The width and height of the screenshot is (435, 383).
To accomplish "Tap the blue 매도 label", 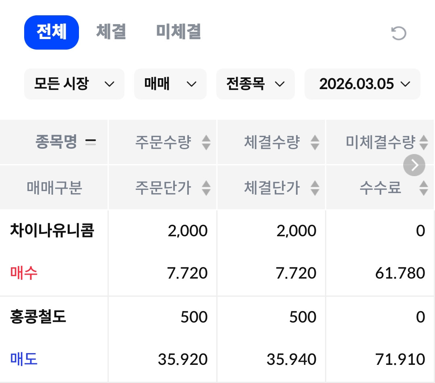I will click(24, 359).
